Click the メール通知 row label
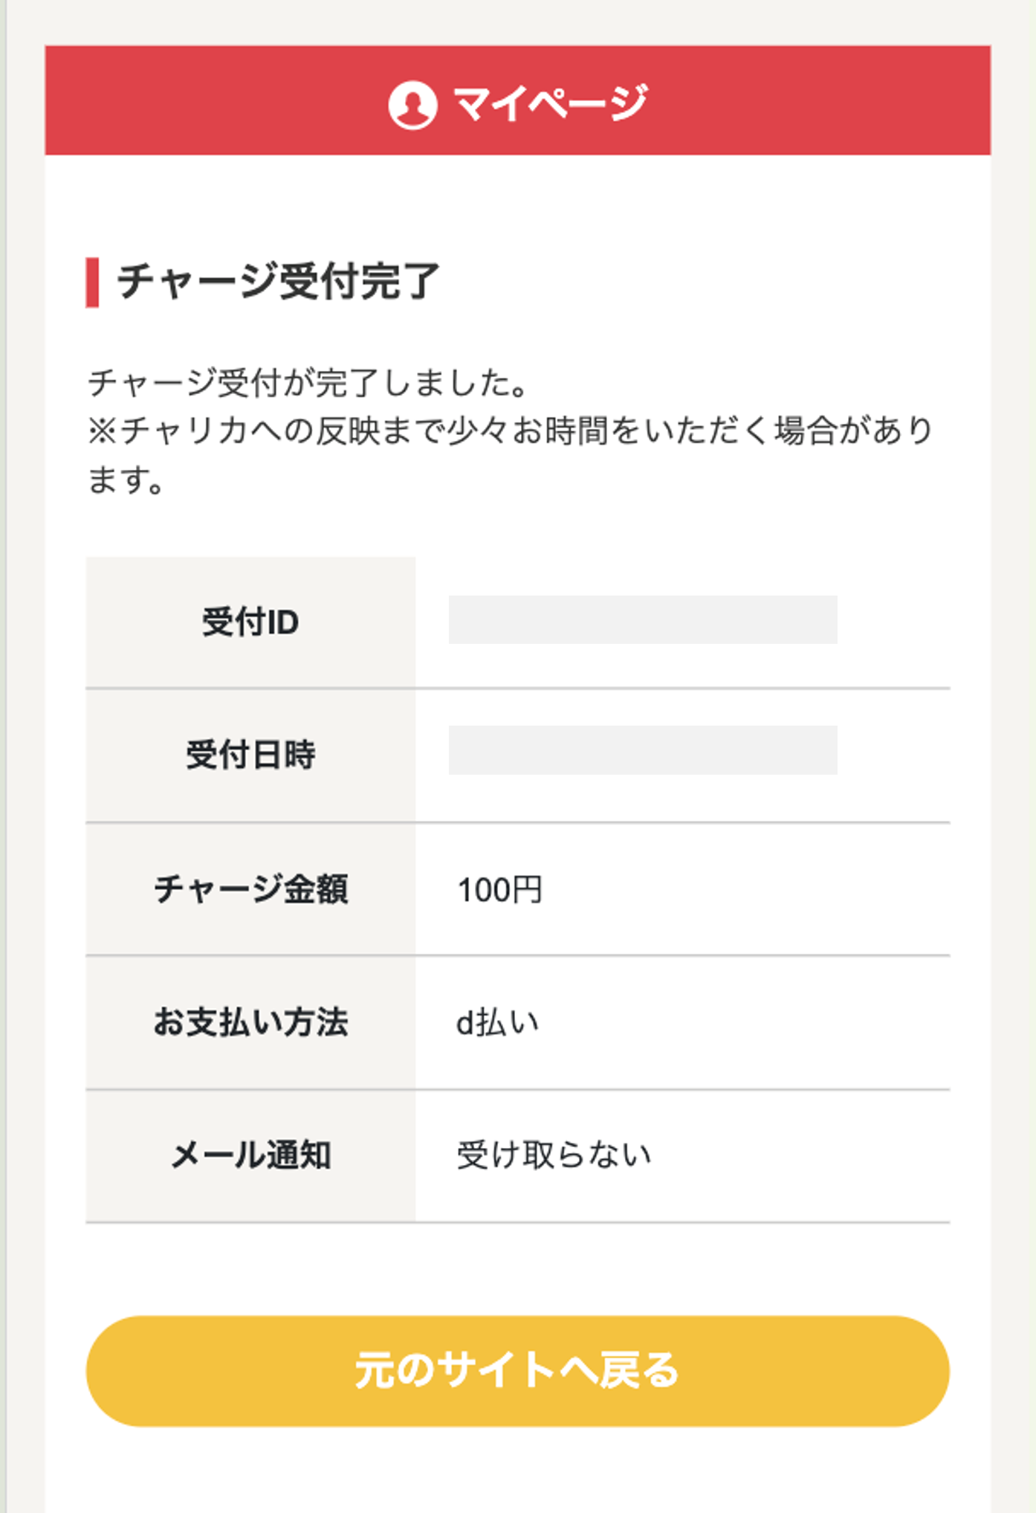 coord(250,1155)
